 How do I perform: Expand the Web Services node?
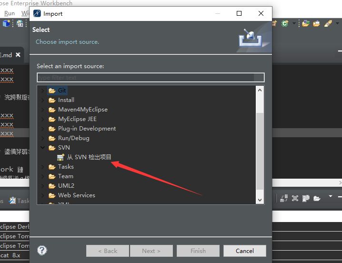pos(43,195)
